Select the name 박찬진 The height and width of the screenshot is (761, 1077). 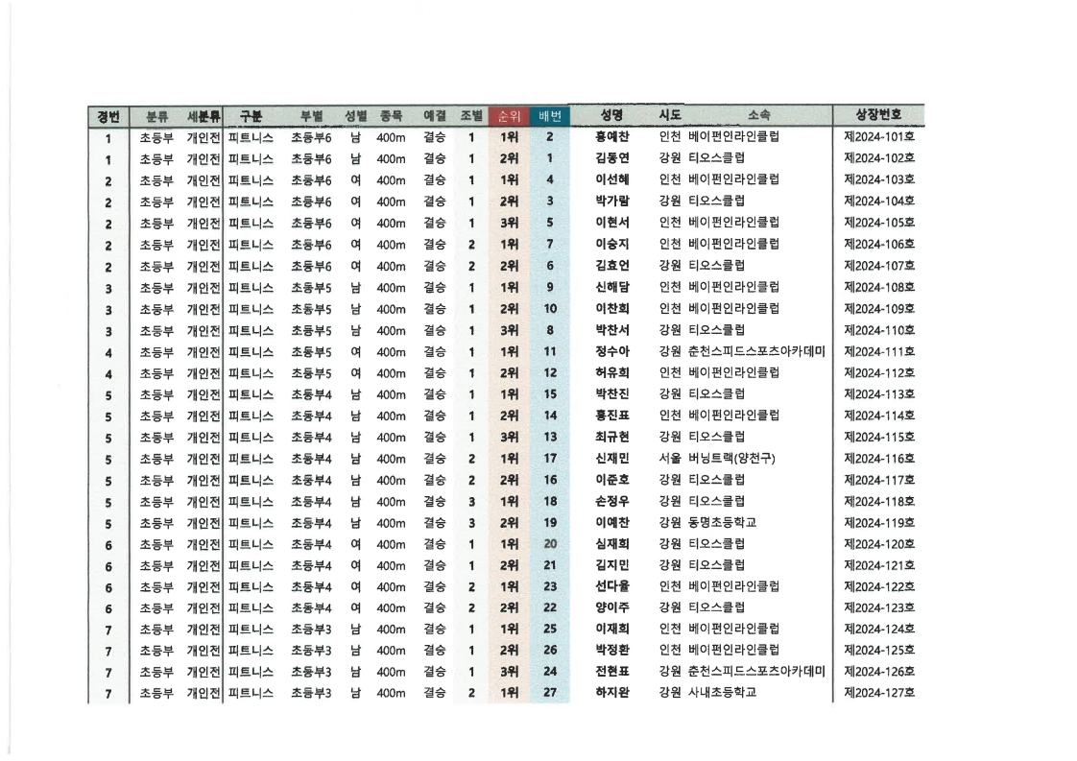612,393
